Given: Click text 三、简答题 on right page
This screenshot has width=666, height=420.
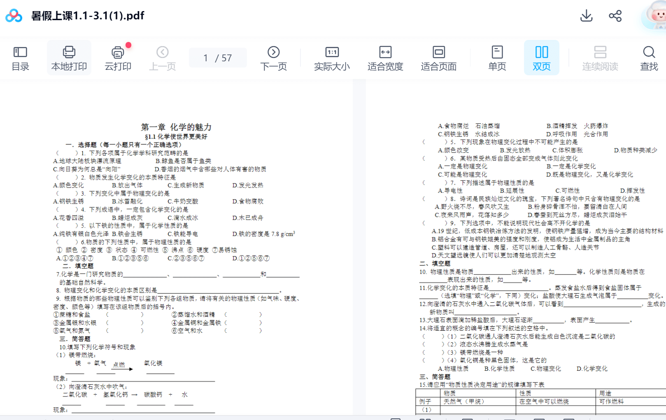Looking at the screenshot, I should [x=435, y=377].
